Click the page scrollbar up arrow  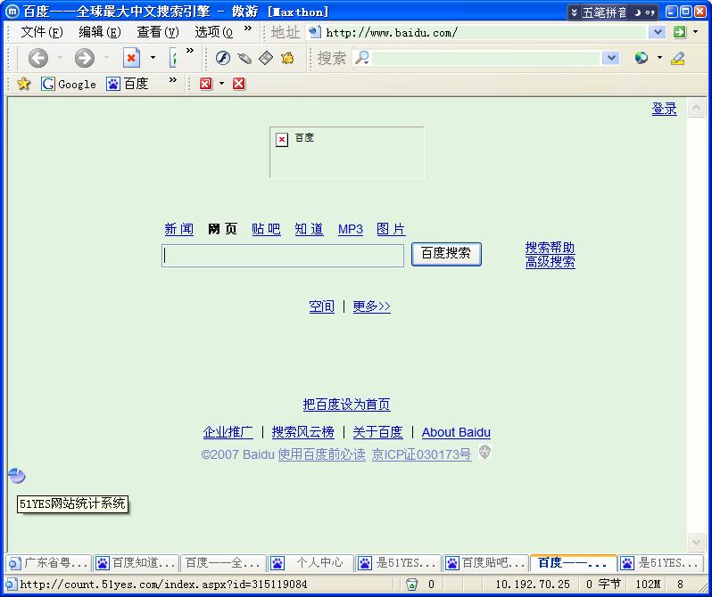tap(696, 108)
